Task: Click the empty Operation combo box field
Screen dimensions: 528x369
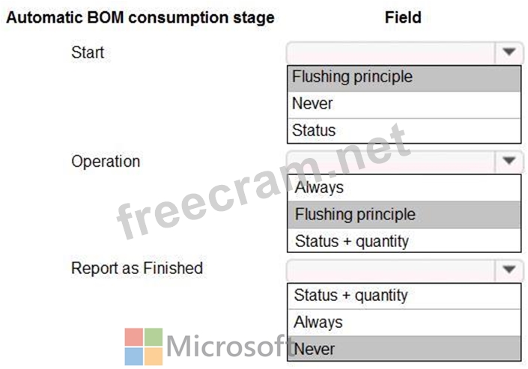Action: (391, 161)
